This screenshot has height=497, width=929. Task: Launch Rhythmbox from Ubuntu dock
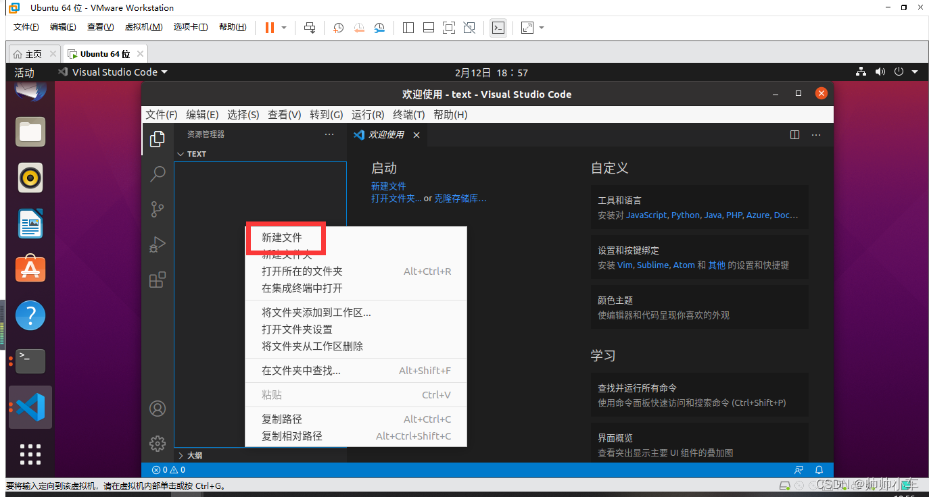click(30, 178)
